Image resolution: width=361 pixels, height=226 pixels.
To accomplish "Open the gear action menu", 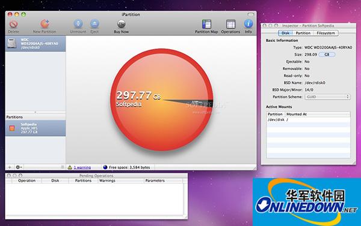I will point(19,167).
